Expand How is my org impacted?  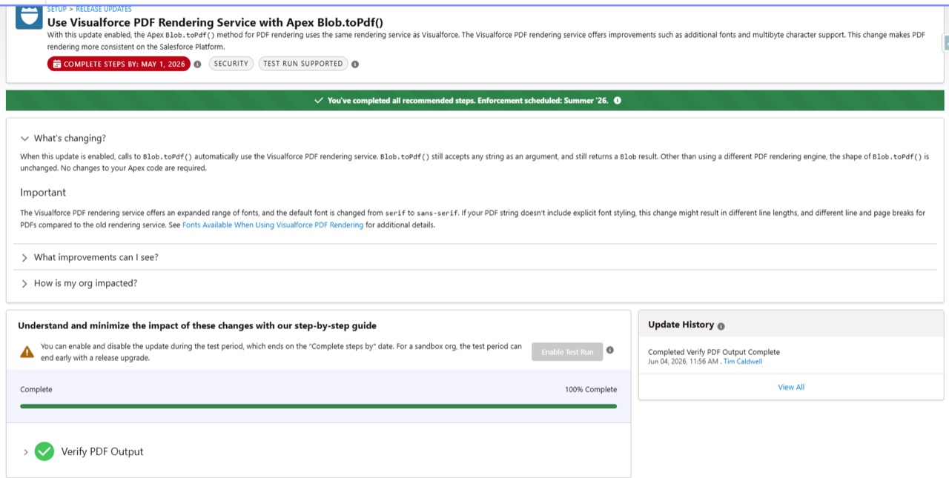click(25, 284)
